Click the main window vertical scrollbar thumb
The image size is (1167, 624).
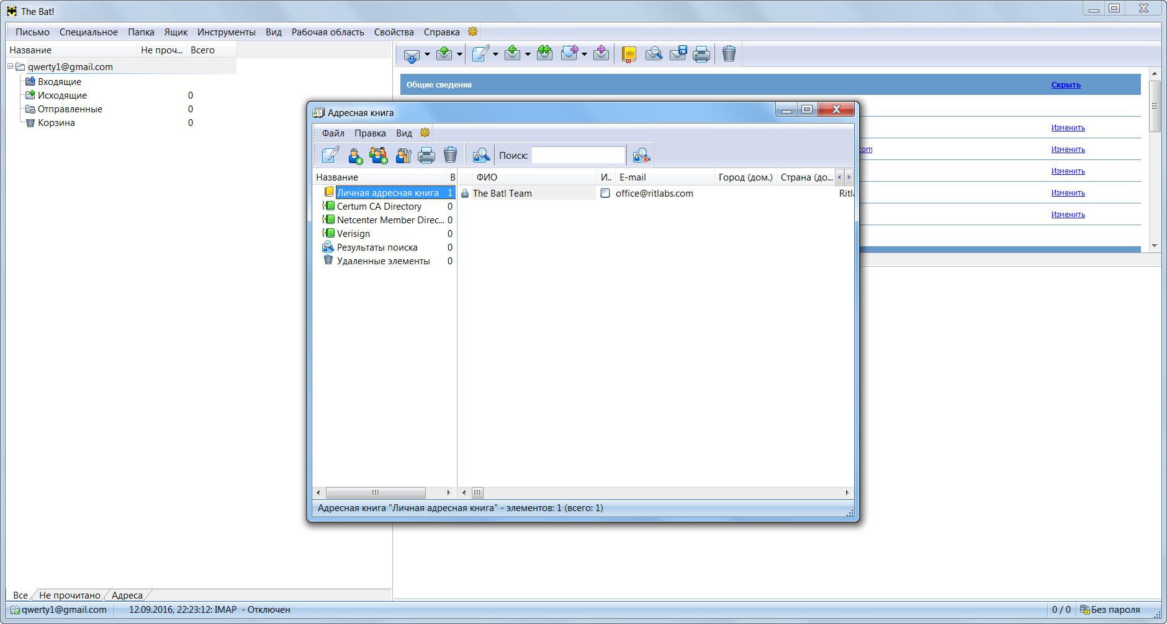pyautogui.click(x=1155, y=106)
